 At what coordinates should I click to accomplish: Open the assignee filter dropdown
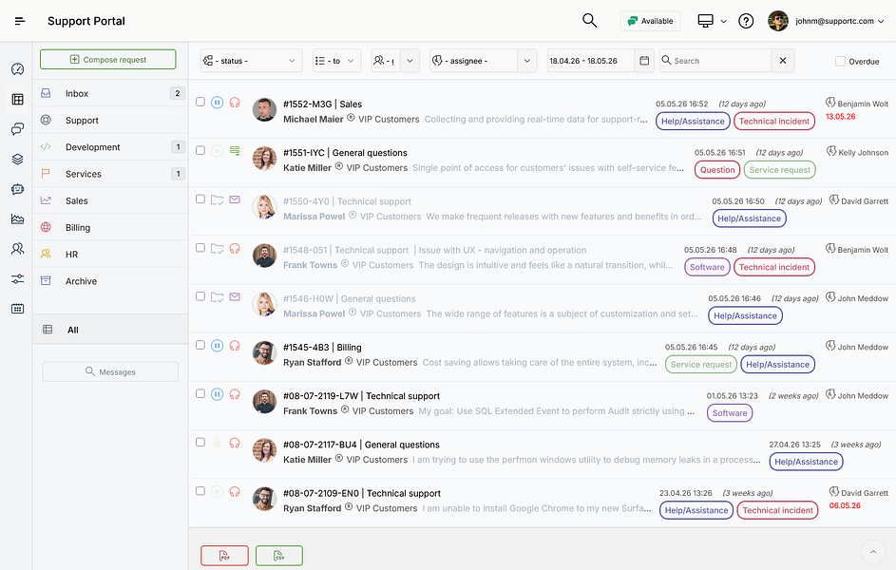(x=483, y=61)
